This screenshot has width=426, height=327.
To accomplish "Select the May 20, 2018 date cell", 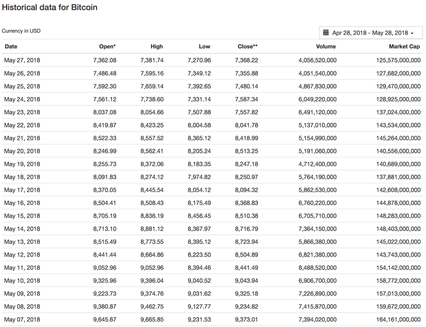I will coord(22,151).
